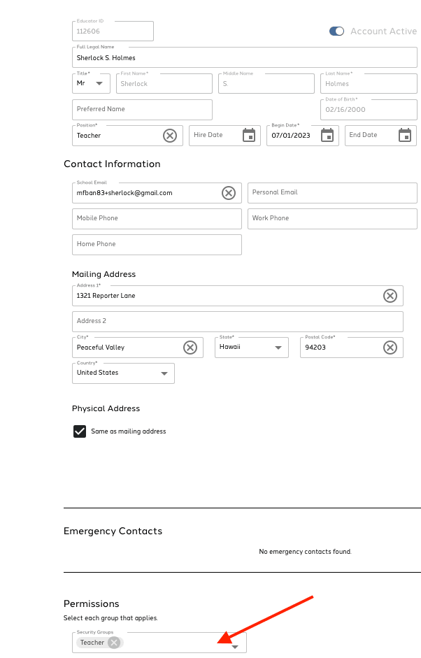Screen dimensions: 421x658
Task: Click the Preferred Name field
Action: pyautogui.click(x=142, y=110)
